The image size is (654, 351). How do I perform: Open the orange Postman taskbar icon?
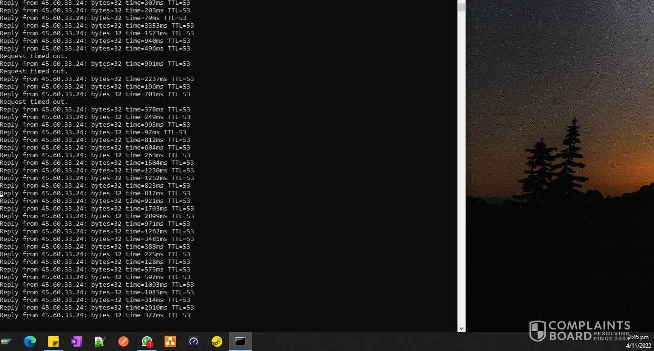[123, 341]
